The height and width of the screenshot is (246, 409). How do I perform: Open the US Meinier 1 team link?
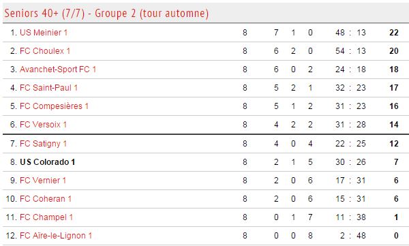point(44,33)
